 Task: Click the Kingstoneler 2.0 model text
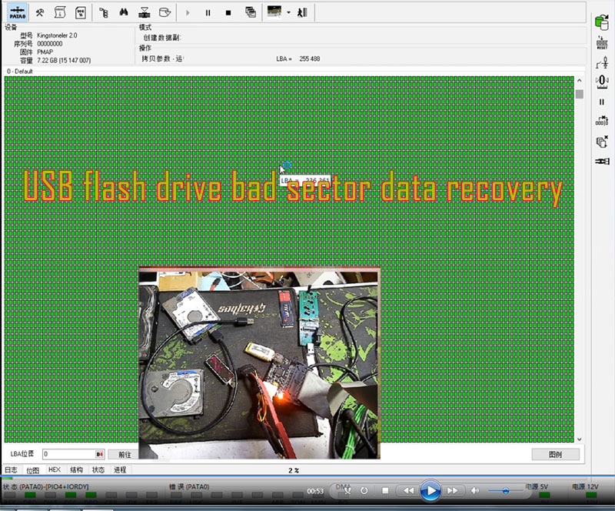click(57, 35)
